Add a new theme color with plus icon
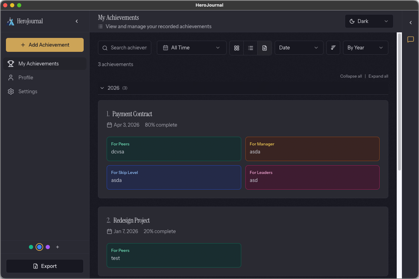 coord(58,247)
